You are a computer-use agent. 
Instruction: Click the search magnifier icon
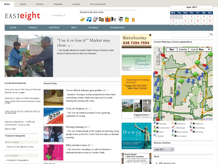coord(211,34)
